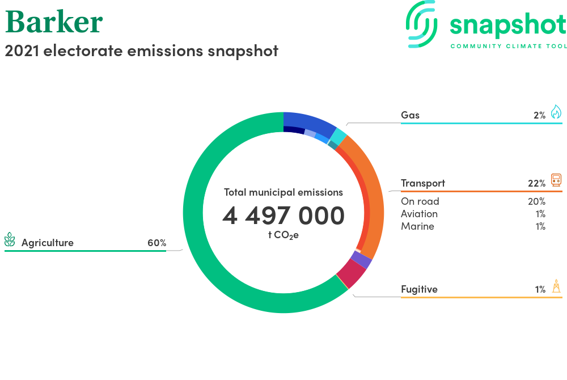
Task: Click the Community Climate Tool tagline
Action: tap(509, 47)
